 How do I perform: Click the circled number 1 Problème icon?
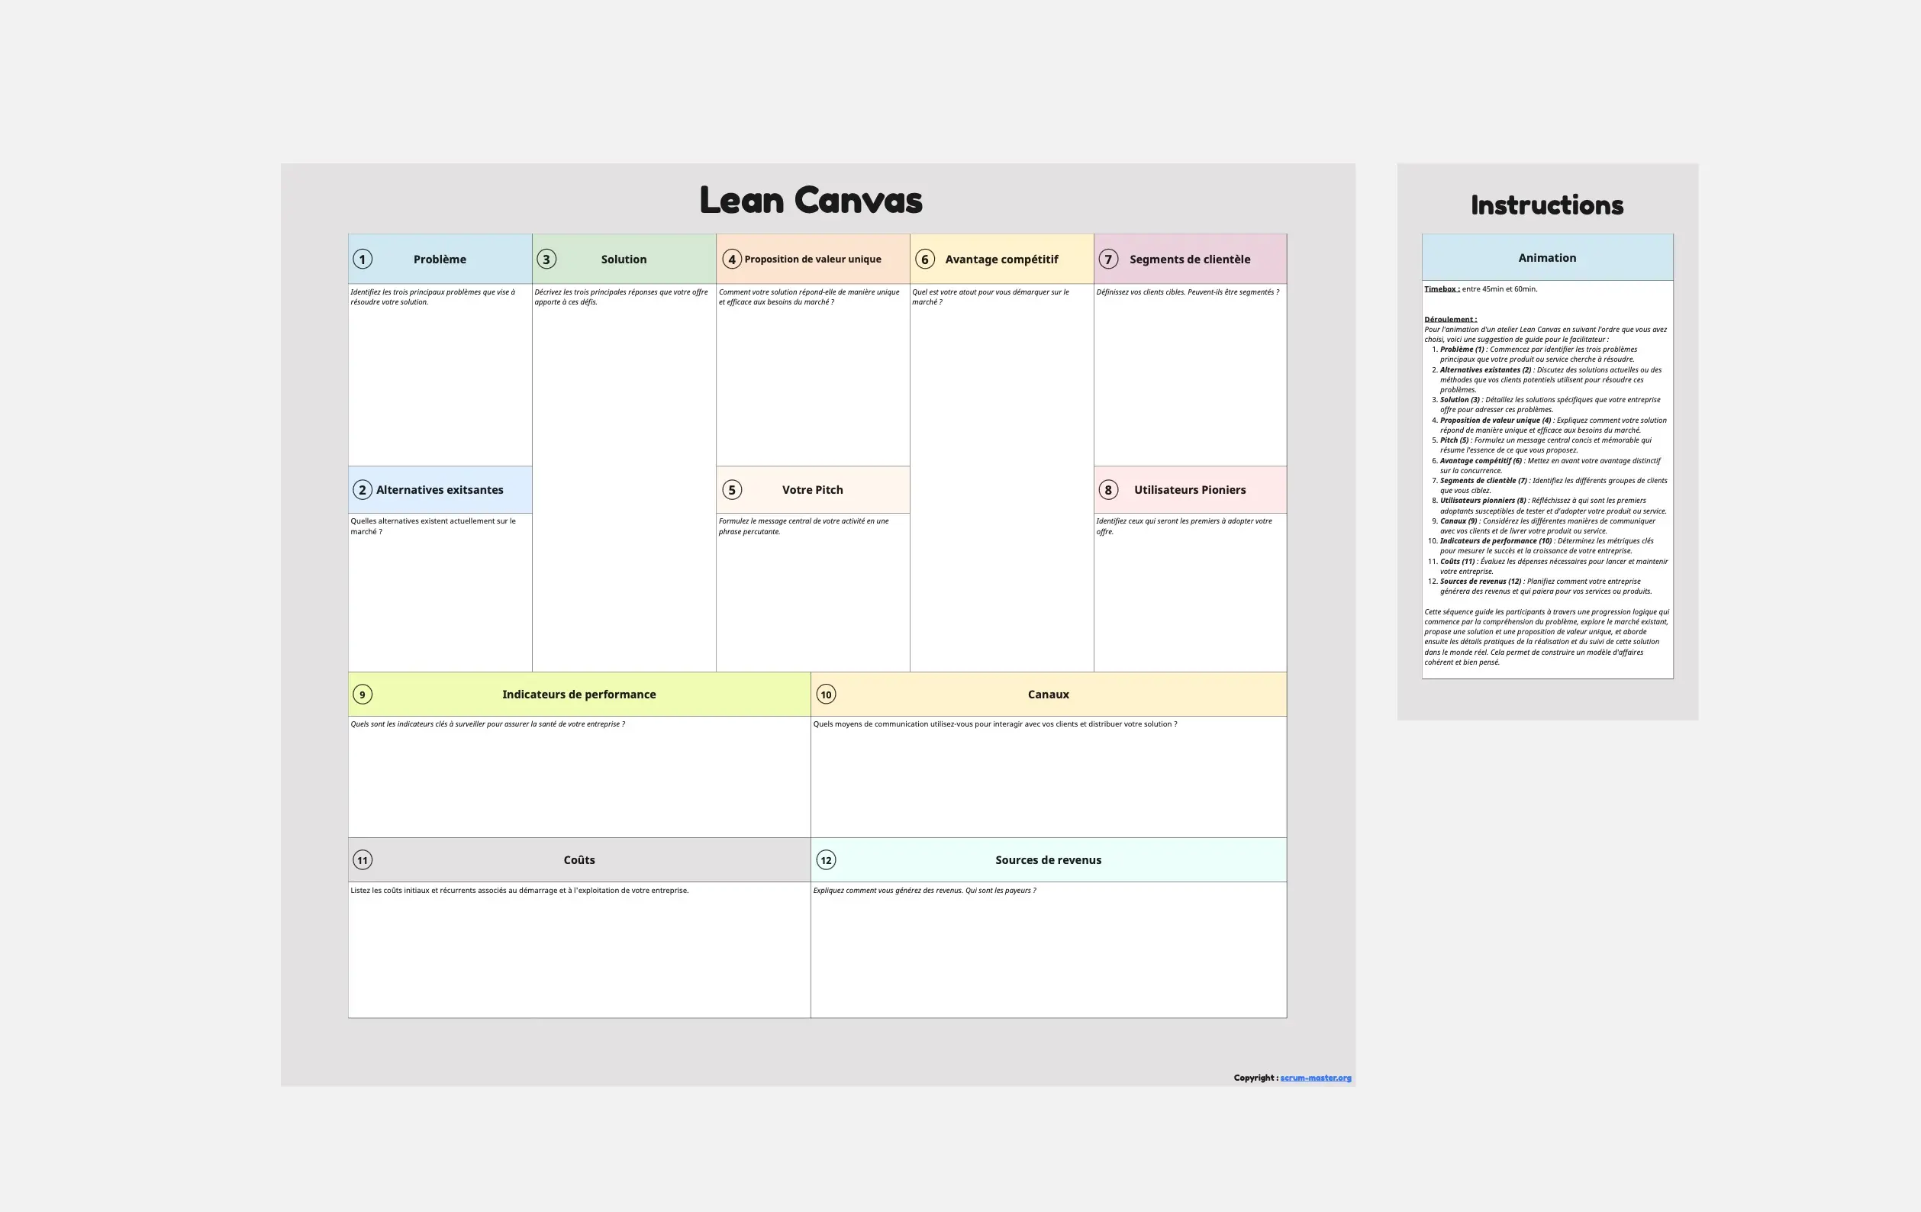(360, 257)
